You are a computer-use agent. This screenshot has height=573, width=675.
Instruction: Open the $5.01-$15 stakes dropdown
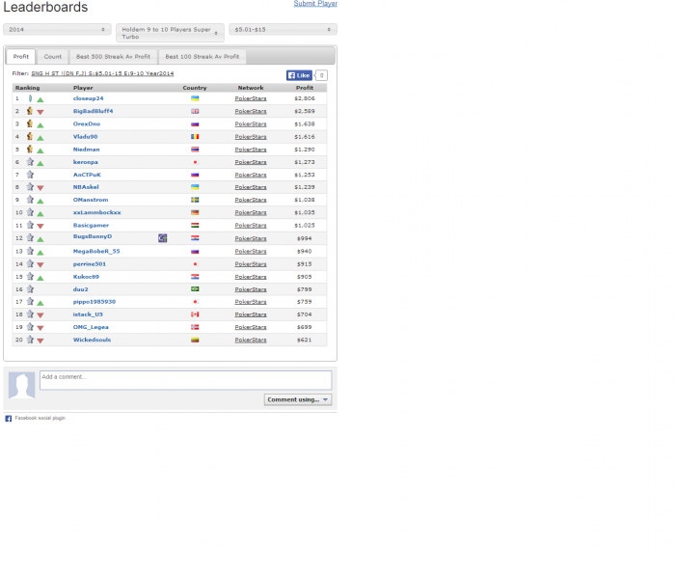click(x=283, y=29)
